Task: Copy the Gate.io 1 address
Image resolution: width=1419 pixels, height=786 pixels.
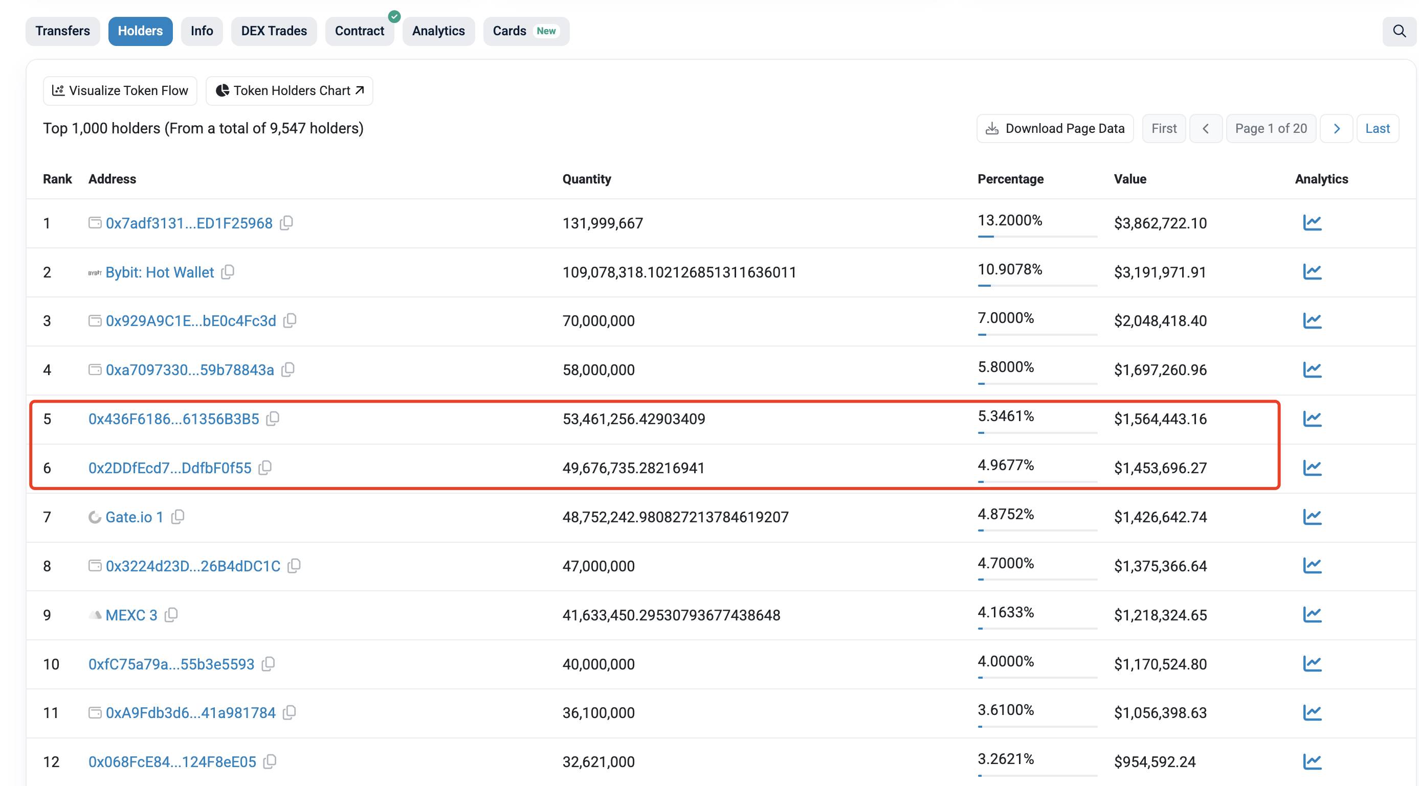Action: [x=178, y=517]
